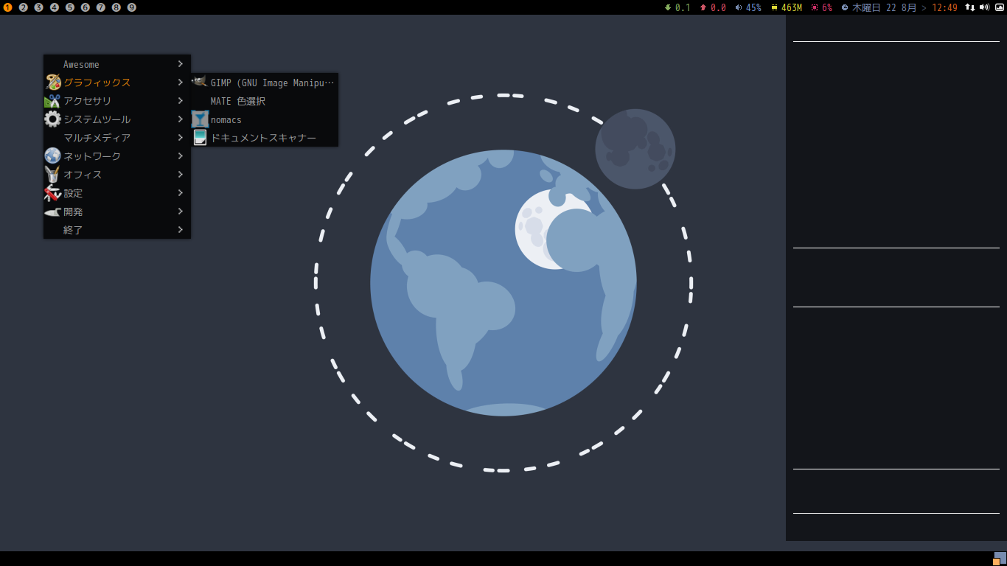The image size is (1007, 566).
Task: Click the pencil cup icon for オフィス
Action: (52, 175)
